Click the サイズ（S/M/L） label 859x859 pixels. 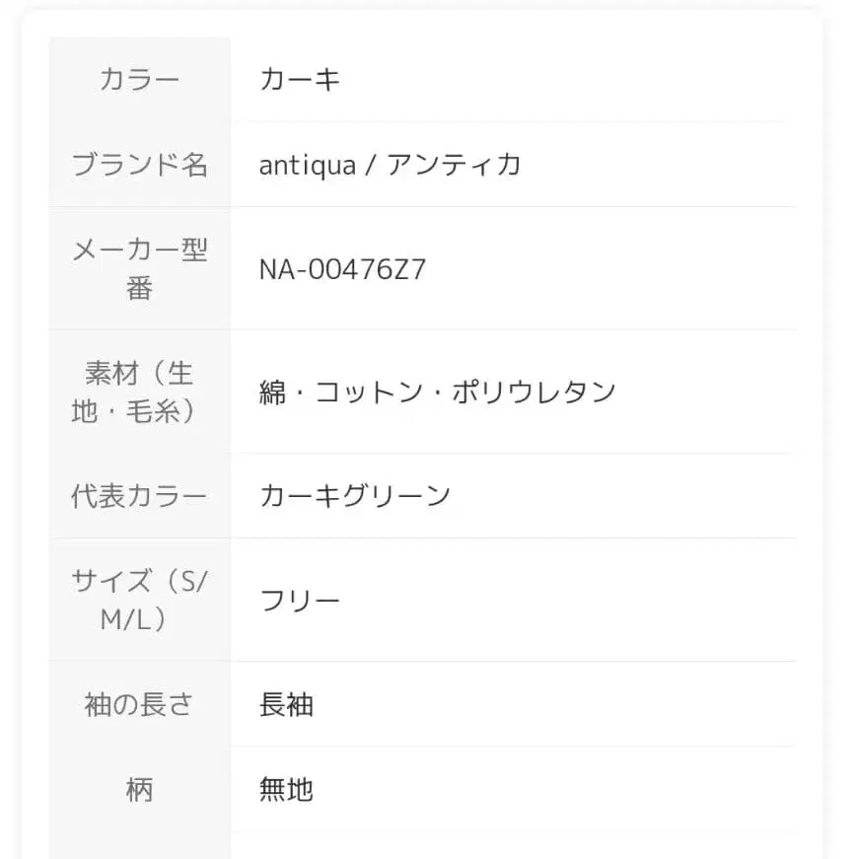[139, 600]
